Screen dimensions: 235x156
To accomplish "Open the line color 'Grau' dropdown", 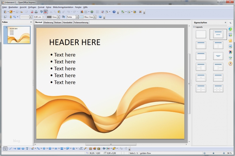I will click(x=58, y=17).
